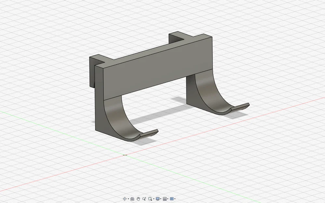This screenshot has height=203, width=325.
Task: Open the Grid and Snaps dropdown arrow
Action: 168,199
